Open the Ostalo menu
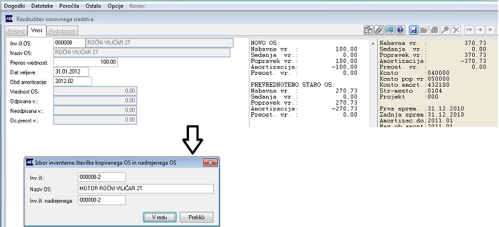Image resolution: width=499 pixels, height=227 pixels. (93, 6)
